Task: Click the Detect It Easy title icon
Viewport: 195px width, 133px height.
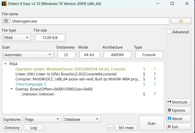Action: 4,4
